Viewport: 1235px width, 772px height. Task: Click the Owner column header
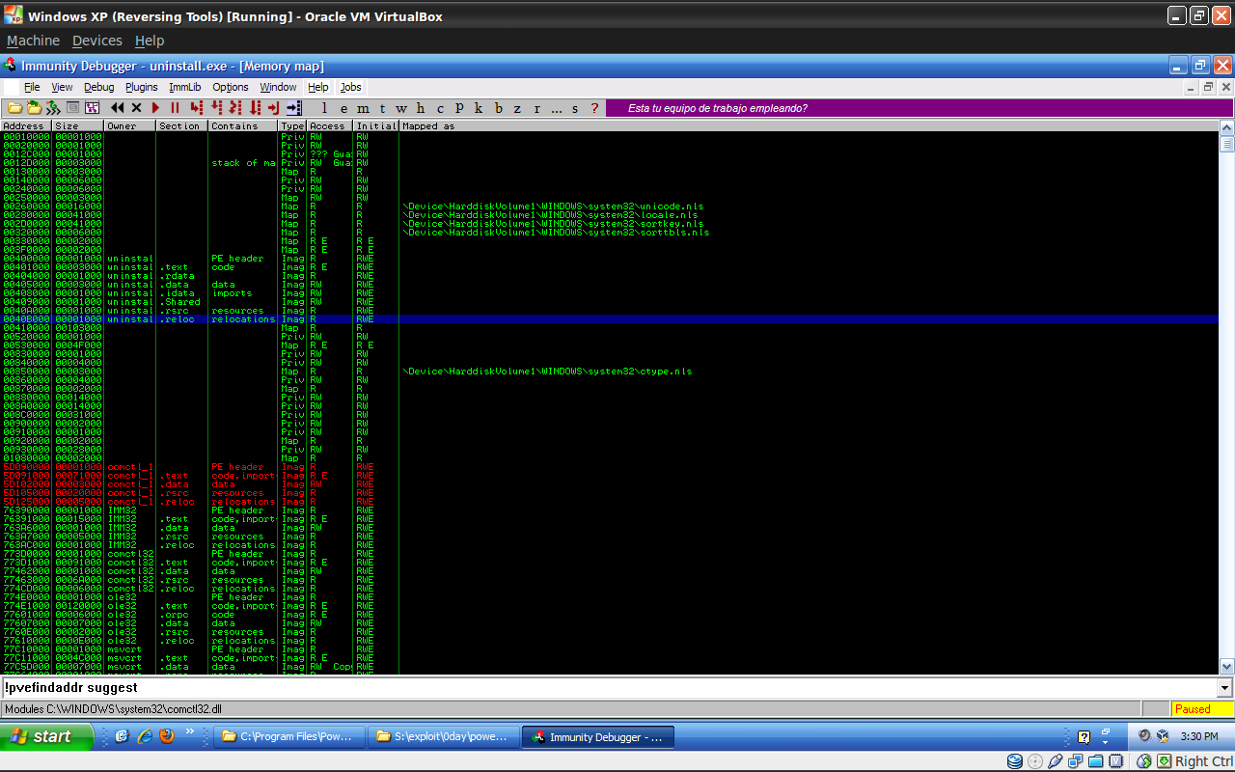[x=130, y=126]
